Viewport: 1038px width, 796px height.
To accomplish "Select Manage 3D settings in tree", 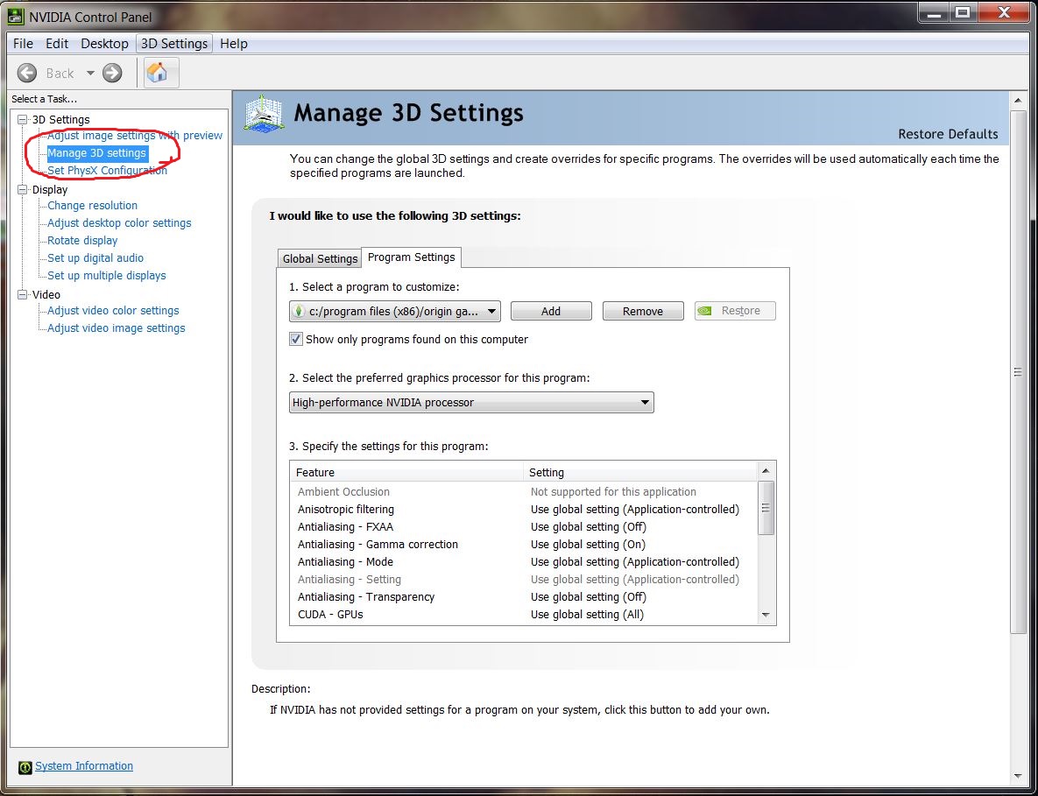I will click(x=96, y=153).
